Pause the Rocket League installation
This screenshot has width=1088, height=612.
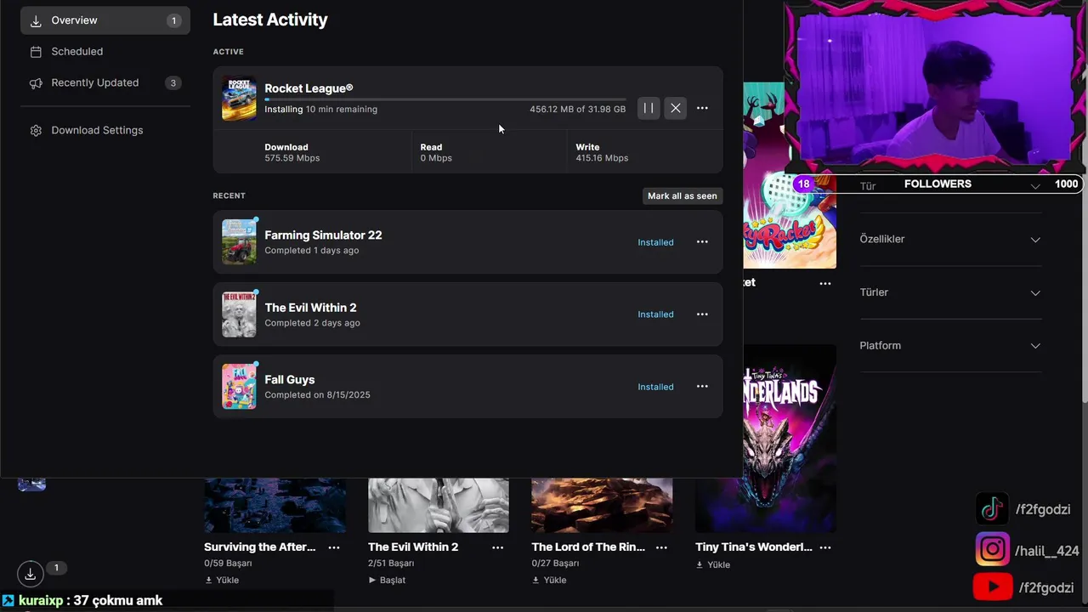click(649, 108)
